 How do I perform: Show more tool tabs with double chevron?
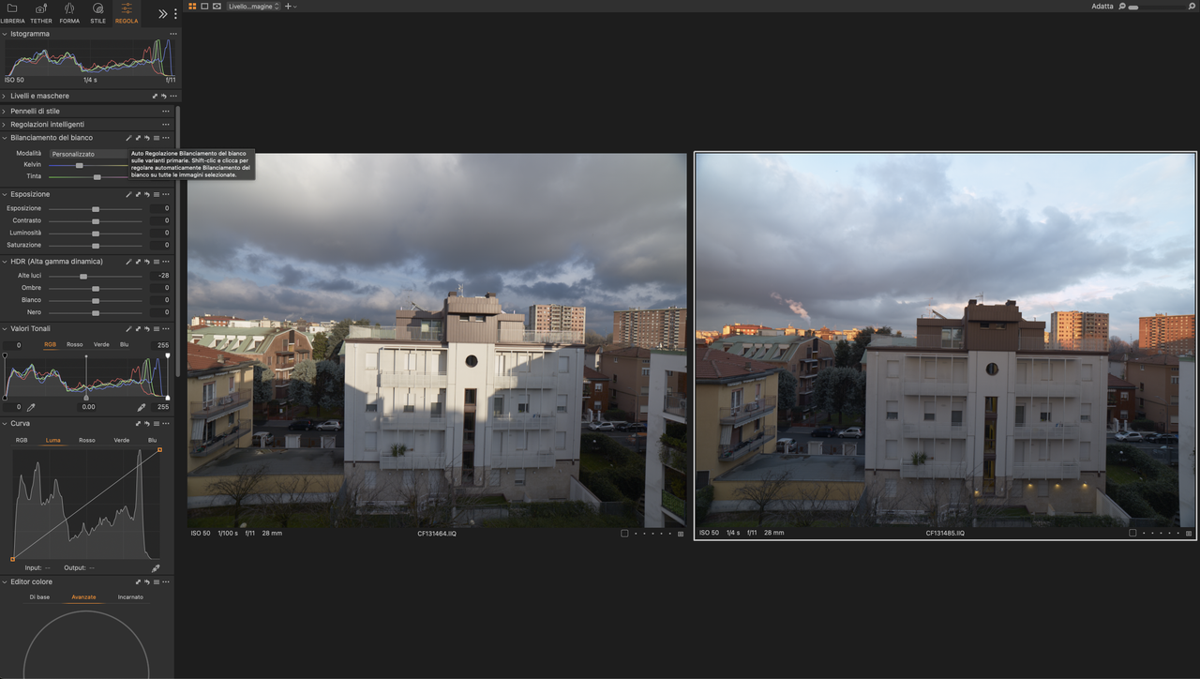(x=163, y=14)
